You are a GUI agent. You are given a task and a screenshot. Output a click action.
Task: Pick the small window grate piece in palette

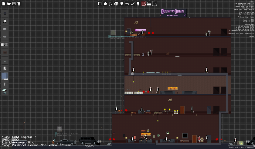5,29
